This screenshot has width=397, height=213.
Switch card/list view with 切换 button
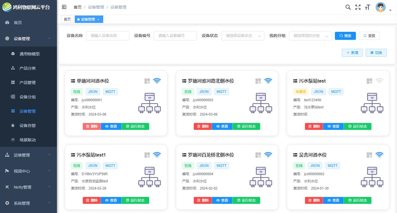pos(376,53)
